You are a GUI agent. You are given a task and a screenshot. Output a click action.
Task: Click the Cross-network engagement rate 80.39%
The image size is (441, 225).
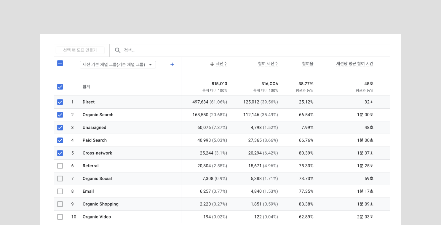click(x=306, y=153)
